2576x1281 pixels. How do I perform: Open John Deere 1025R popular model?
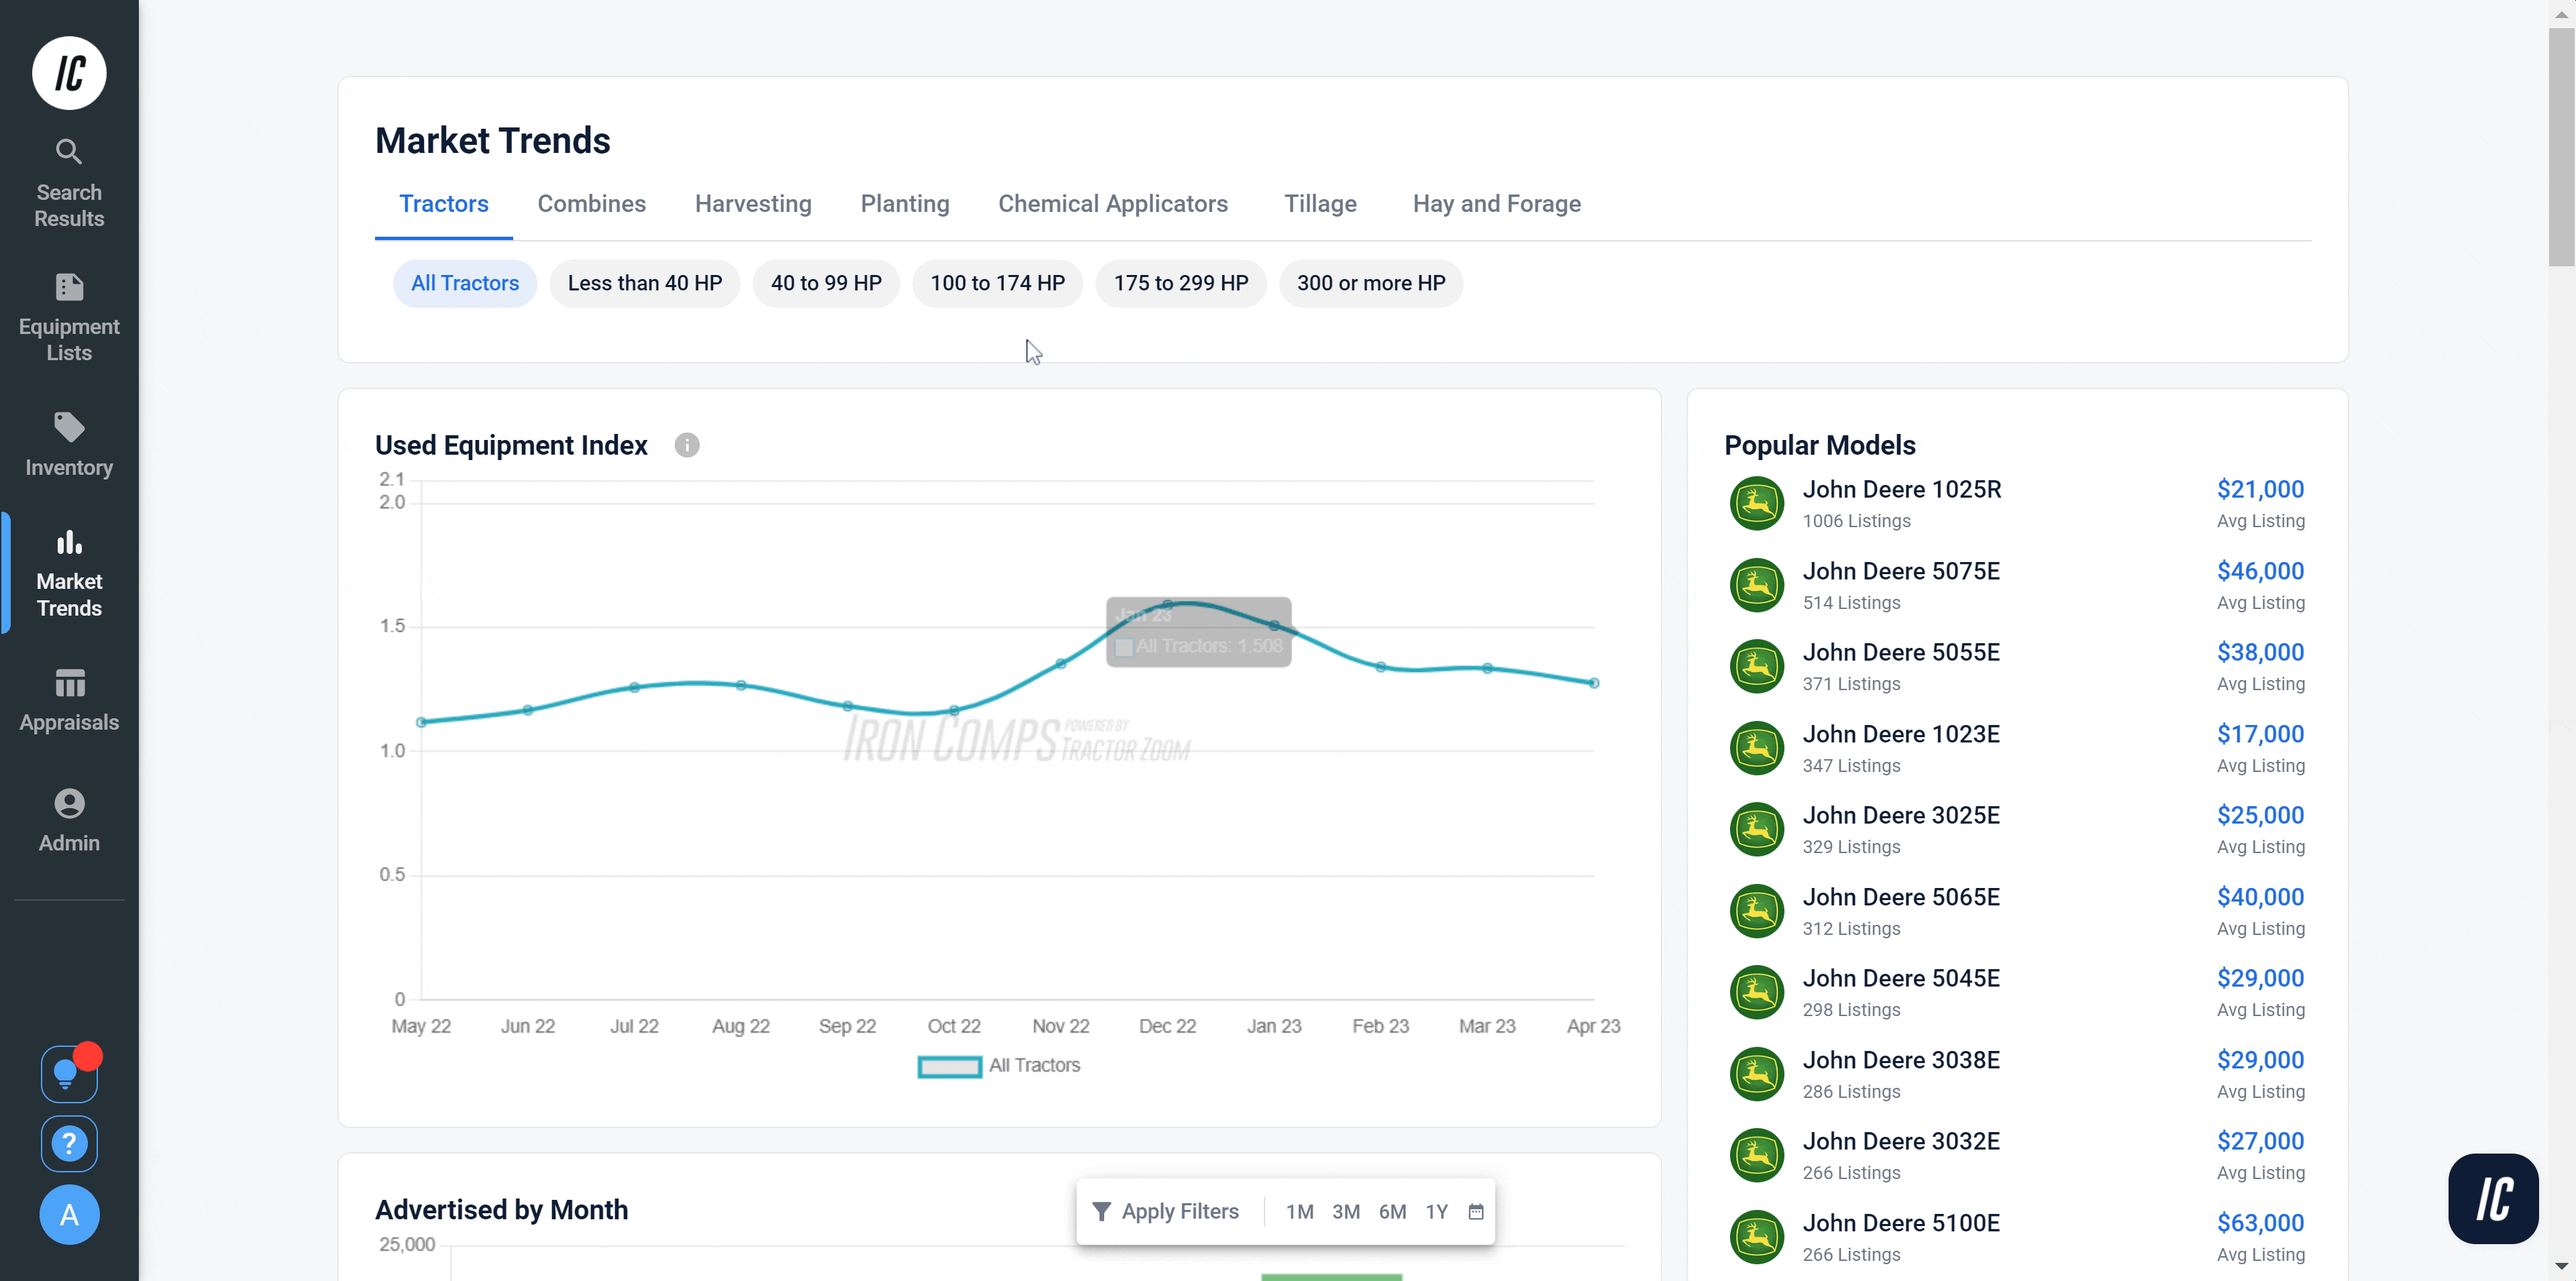point(1901,490)
